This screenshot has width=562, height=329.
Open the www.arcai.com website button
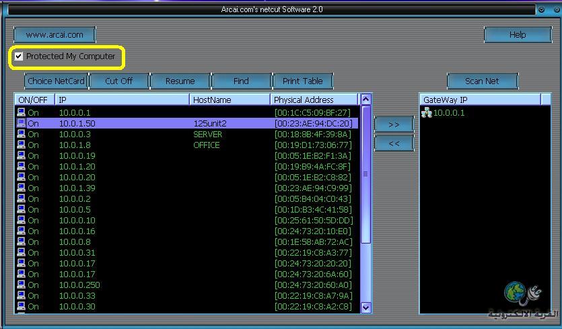[55, 35]
